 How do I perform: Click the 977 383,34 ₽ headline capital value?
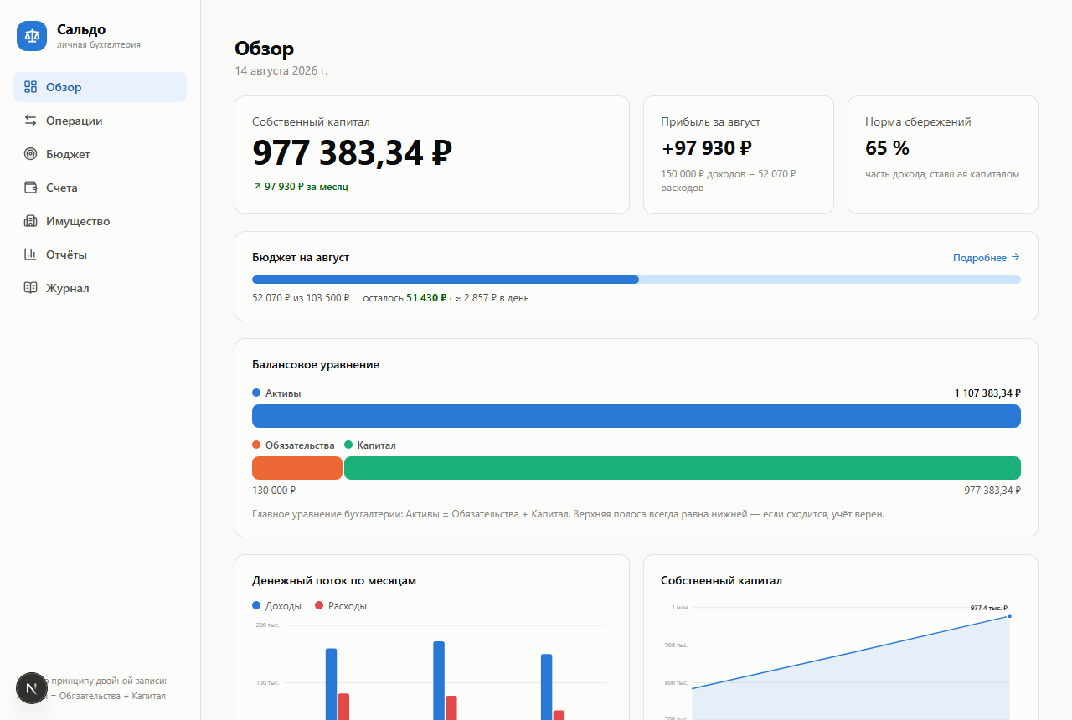(353, 152)
